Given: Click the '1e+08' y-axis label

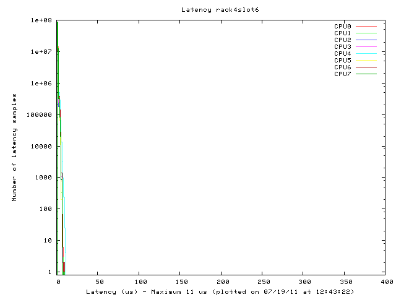Looking at the screenshot, I should click(x=41, y=20).
